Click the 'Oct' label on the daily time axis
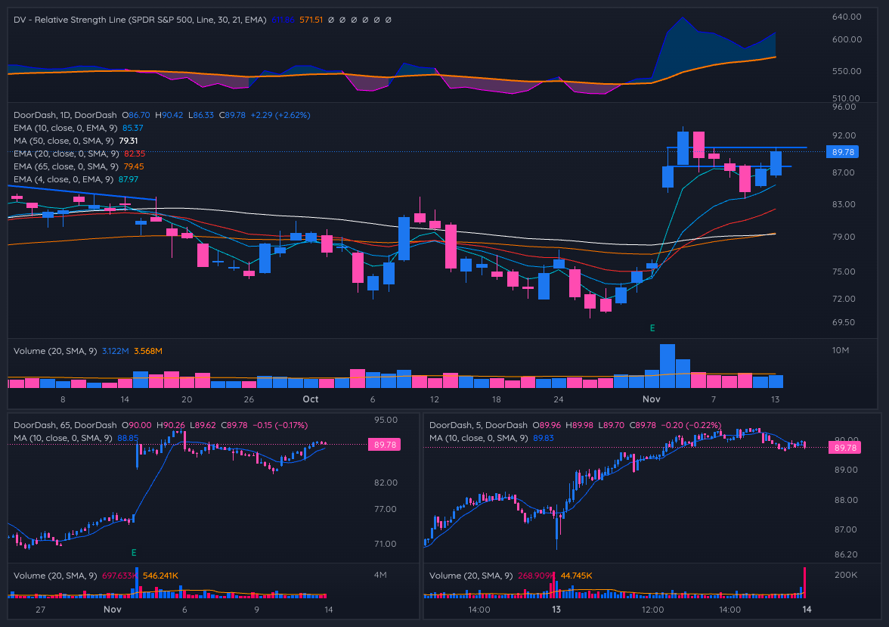Viewport: 889px width, 627px height. pyautogui.click(x=311, y=399)
